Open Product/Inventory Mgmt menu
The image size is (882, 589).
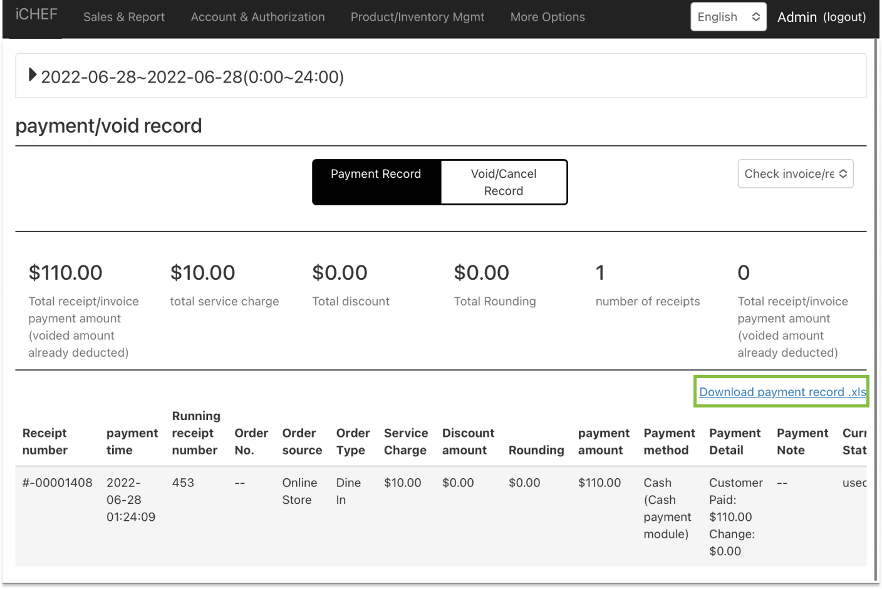point(417,17)
